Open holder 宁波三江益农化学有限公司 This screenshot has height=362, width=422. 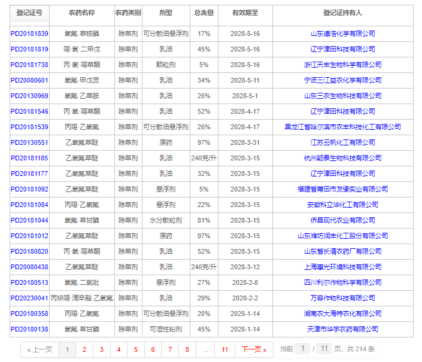pos(342,80)
